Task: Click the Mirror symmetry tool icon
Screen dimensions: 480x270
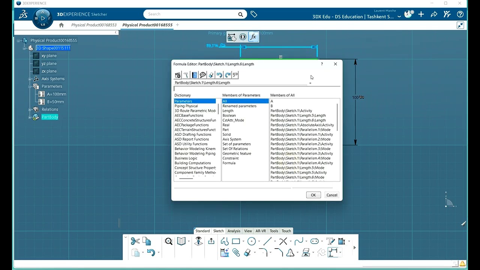Action: pyautogui.click(x=290, y=253)
